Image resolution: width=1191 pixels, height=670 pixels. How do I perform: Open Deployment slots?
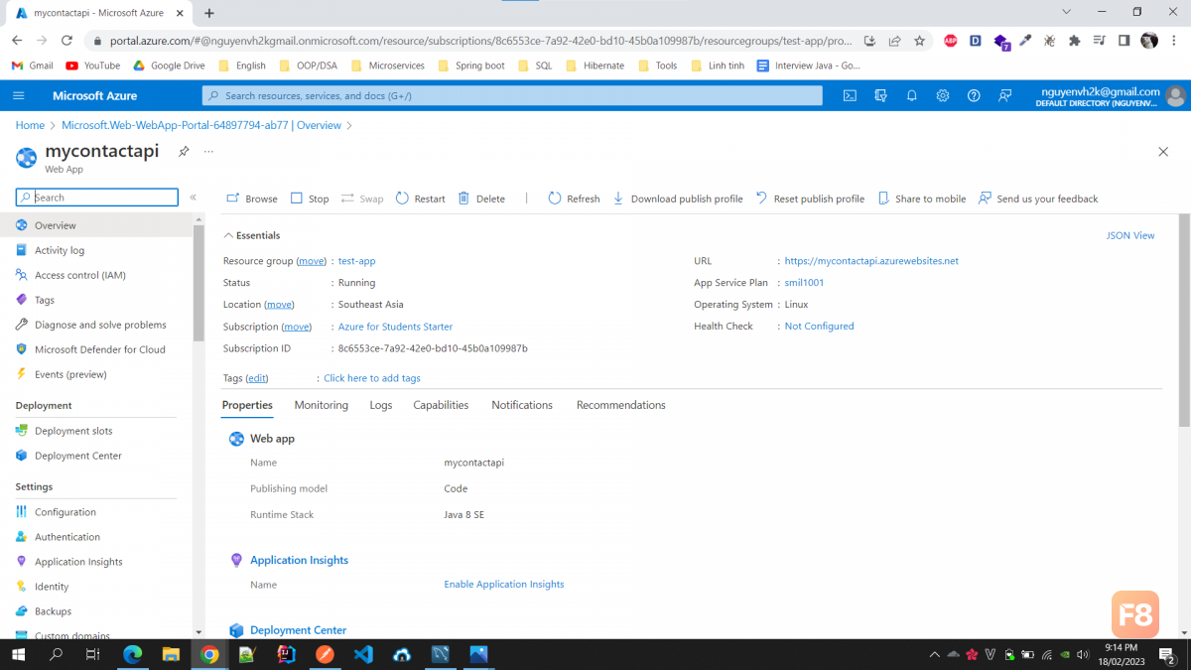tap(95, 431)
